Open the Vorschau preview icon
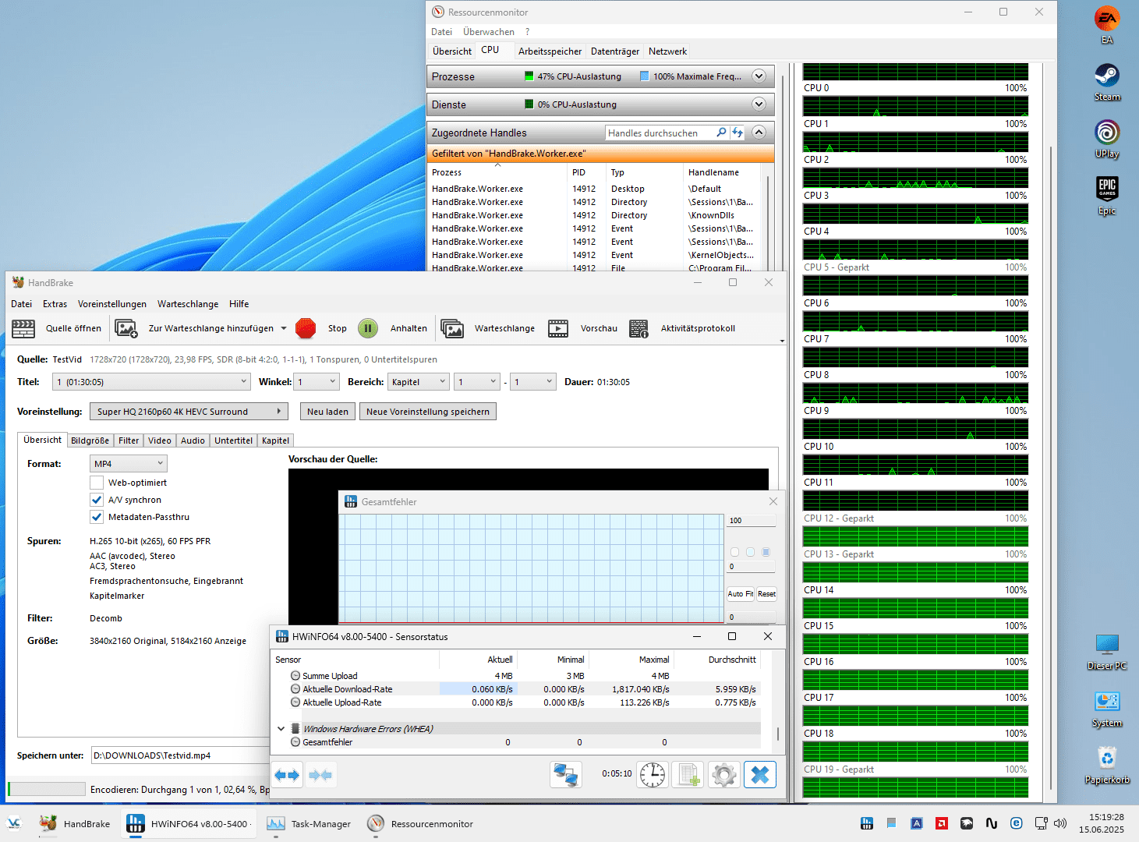Screen dimensions: 1139x842 tap(558, 328)
